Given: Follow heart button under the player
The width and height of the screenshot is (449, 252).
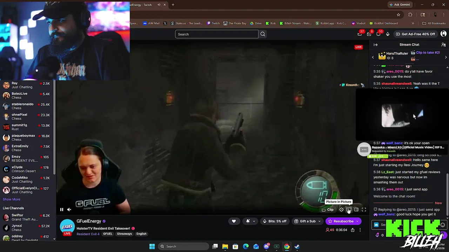Looking at the screenshot, I should pos(234,221).
